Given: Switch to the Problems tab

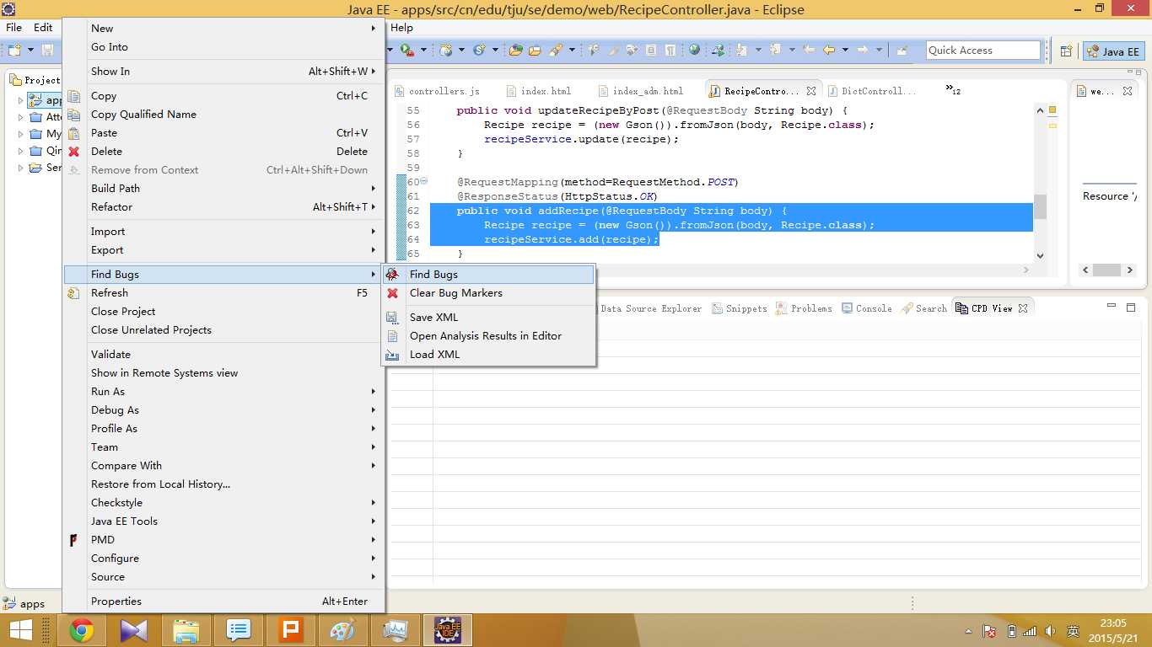Looking at the screenshot, I should (805, 308).
